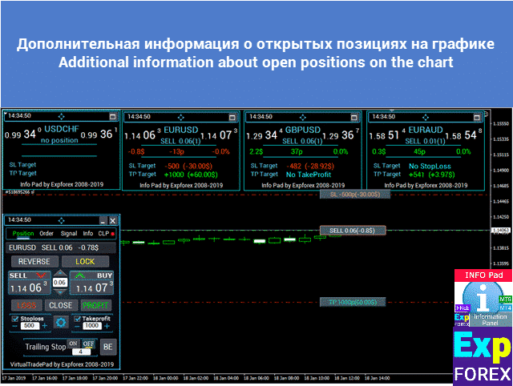The image size is (513, 386).
Task: Click the SL -500p label on chart
Action: tap(353, 195)
